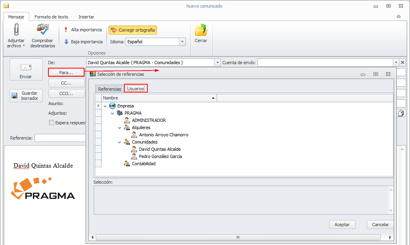Collapse the Alquileres tree node
The image size is (410, 245).
click(x=119, y=128)
